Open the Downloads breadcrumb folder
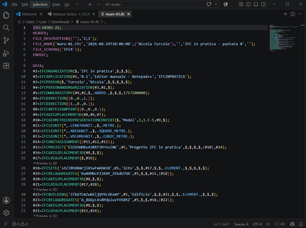The height and width of the screenshot is (228, 306). coord(60,22)
